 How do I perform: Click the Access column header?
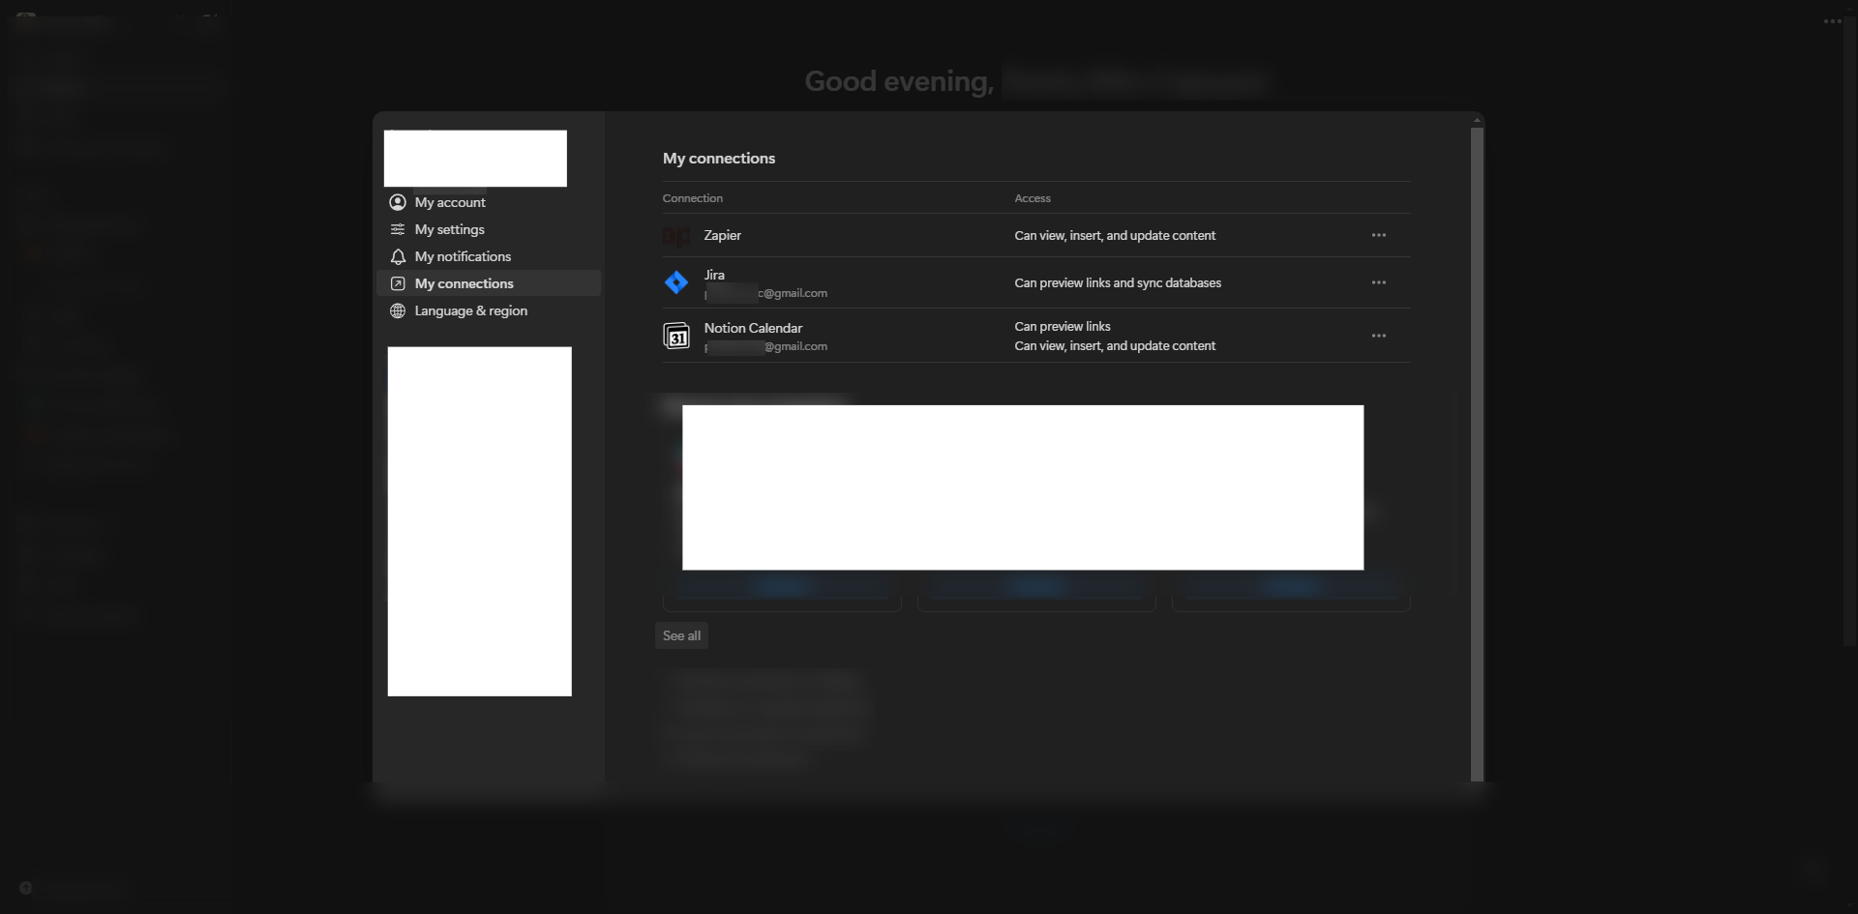(x=1033, y=198)
